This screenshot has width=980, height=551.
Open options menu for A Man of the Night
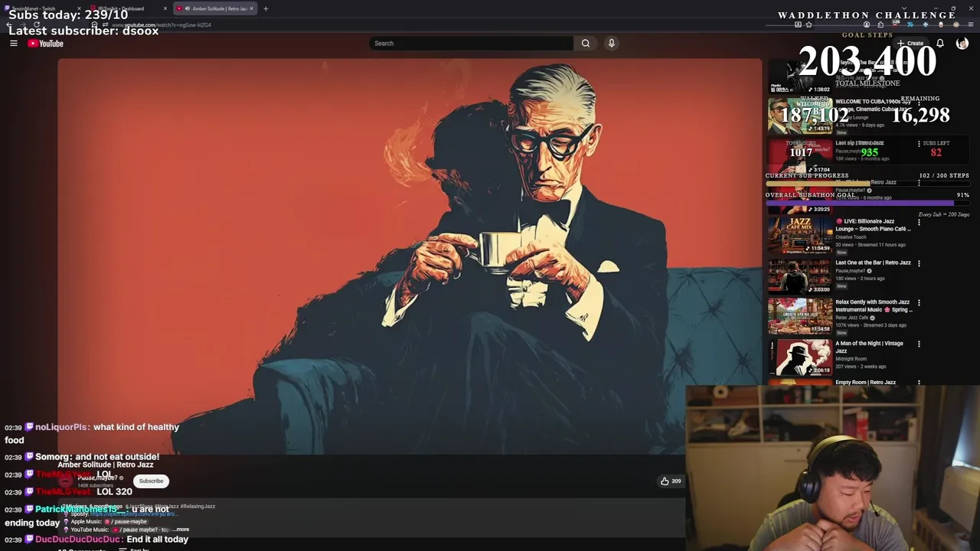[919, 344]
